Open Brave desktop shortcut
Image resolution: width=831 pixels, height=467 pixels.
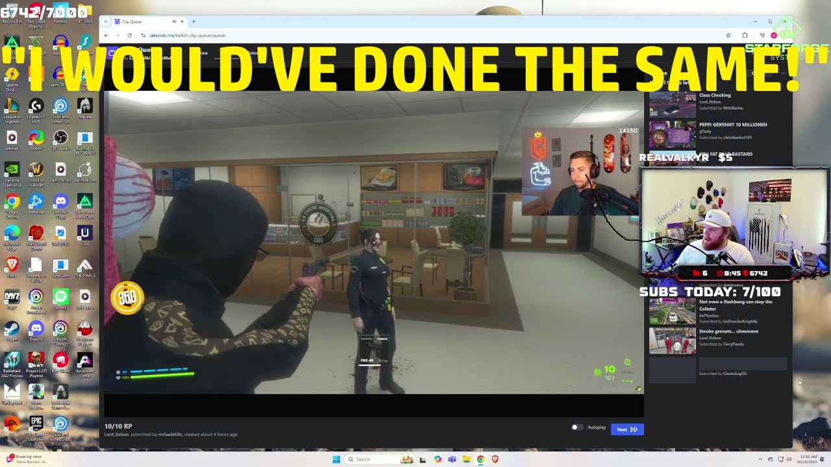tap(12, 267)
